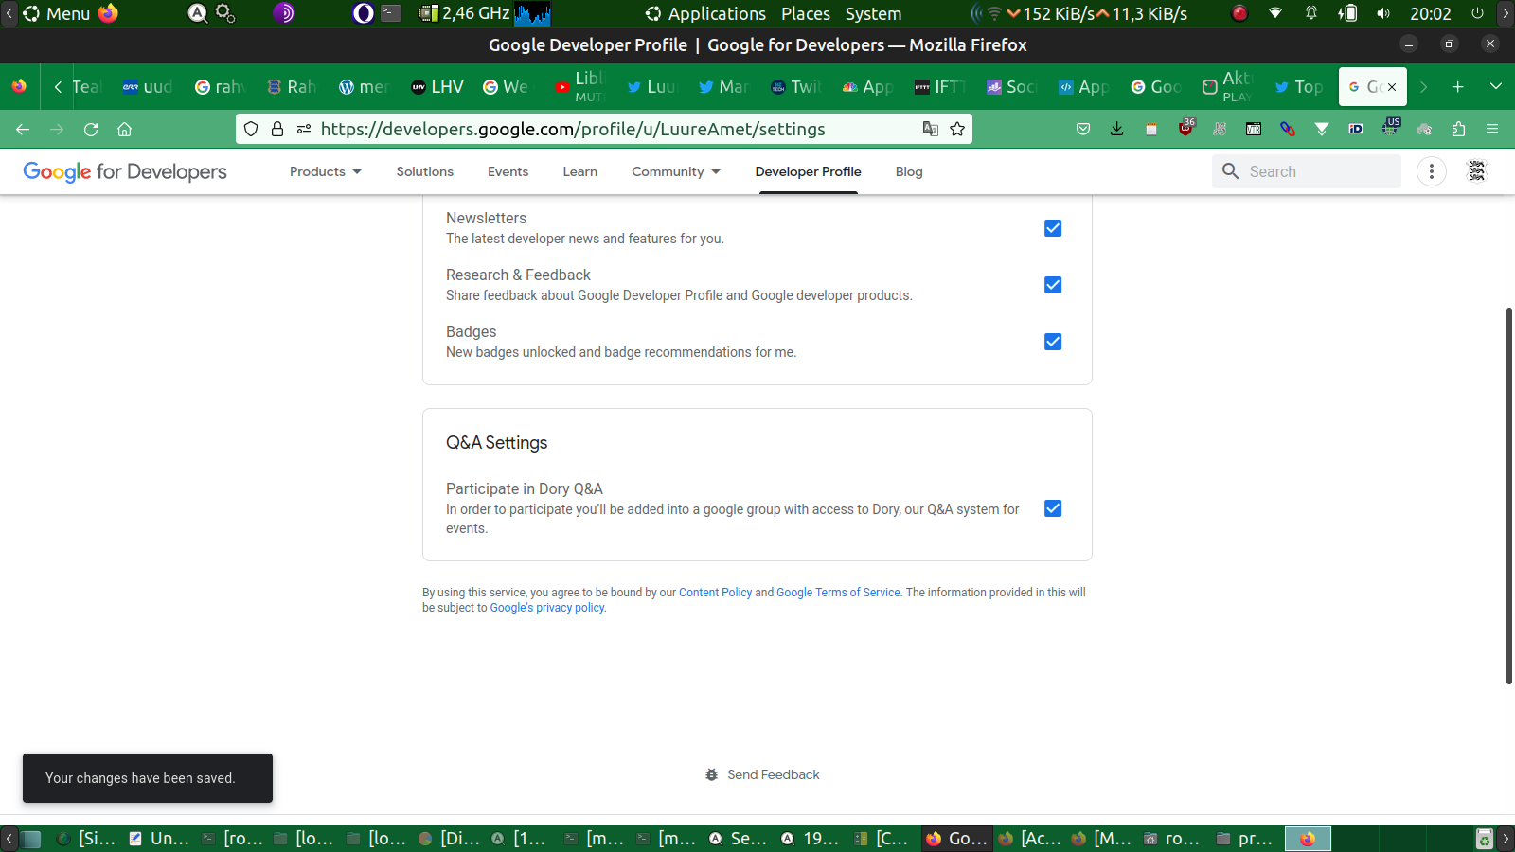Open the Tor Browser launcher in panel
Screen dimensions: 1515x852
click(x=284, y=13)
